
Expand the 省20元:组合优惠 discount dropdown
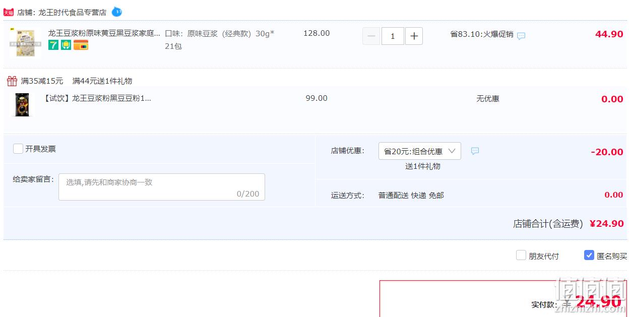(x=420, y=151)
